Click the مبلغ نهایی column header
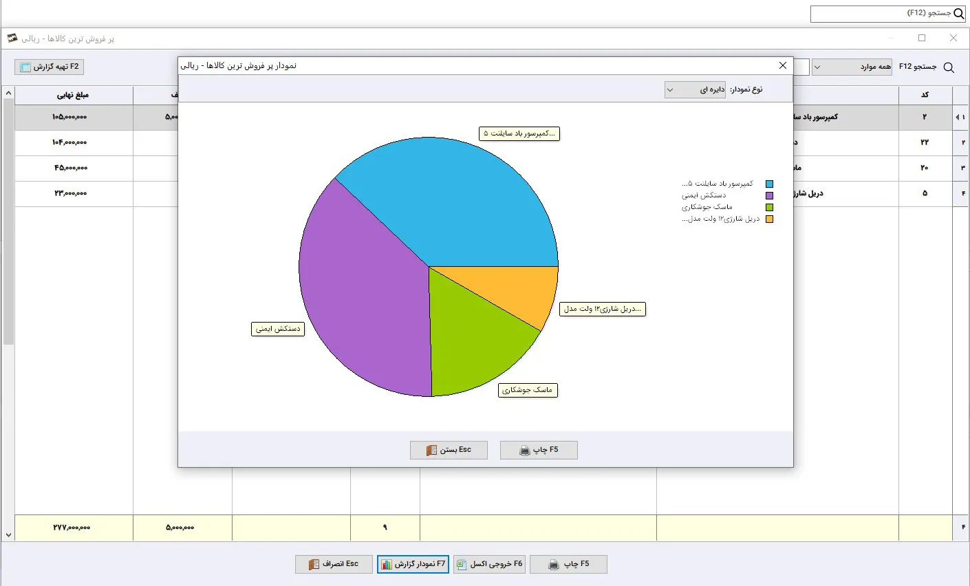Viewport: 970px width, 586px height. tap(73, 95)
